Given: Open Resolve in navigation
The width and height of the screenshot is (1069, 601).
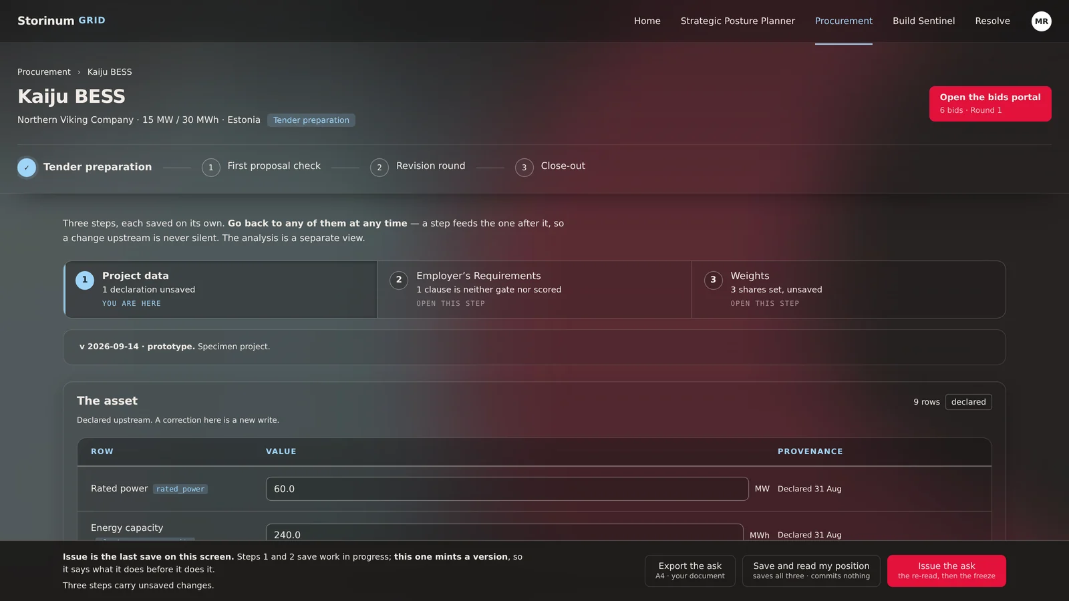Looking at the screenshot, I should click(992, 21).
